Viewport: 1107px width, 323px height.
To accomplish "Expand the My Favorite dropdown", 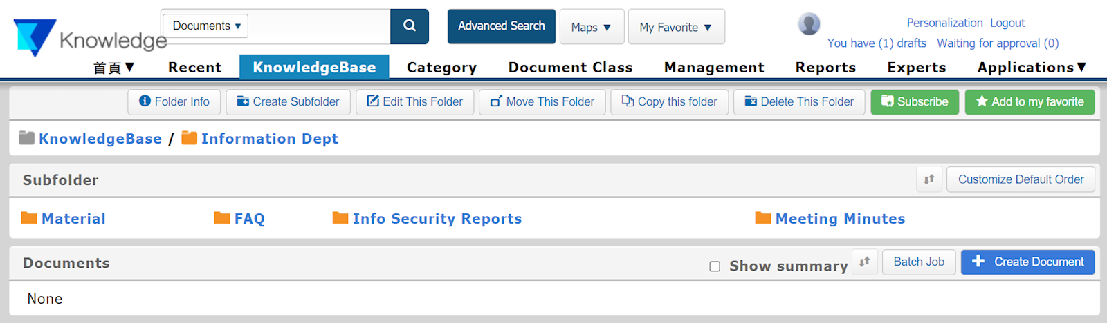I will pyautogui.click(x=676, y=27).
